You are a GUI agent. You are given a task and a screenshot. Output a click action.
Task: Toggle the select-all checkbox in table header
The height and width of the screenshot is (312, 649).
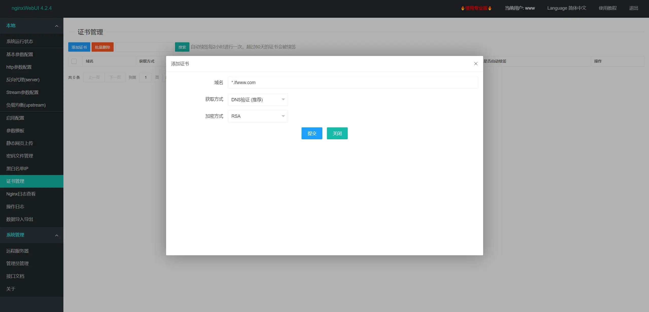pyautogui.click(x=74, y=61)
